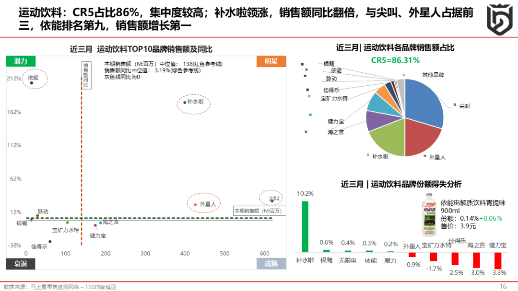
Task: Click the data source footnote 马上赢零售监测网络
Action: point(55,287)
